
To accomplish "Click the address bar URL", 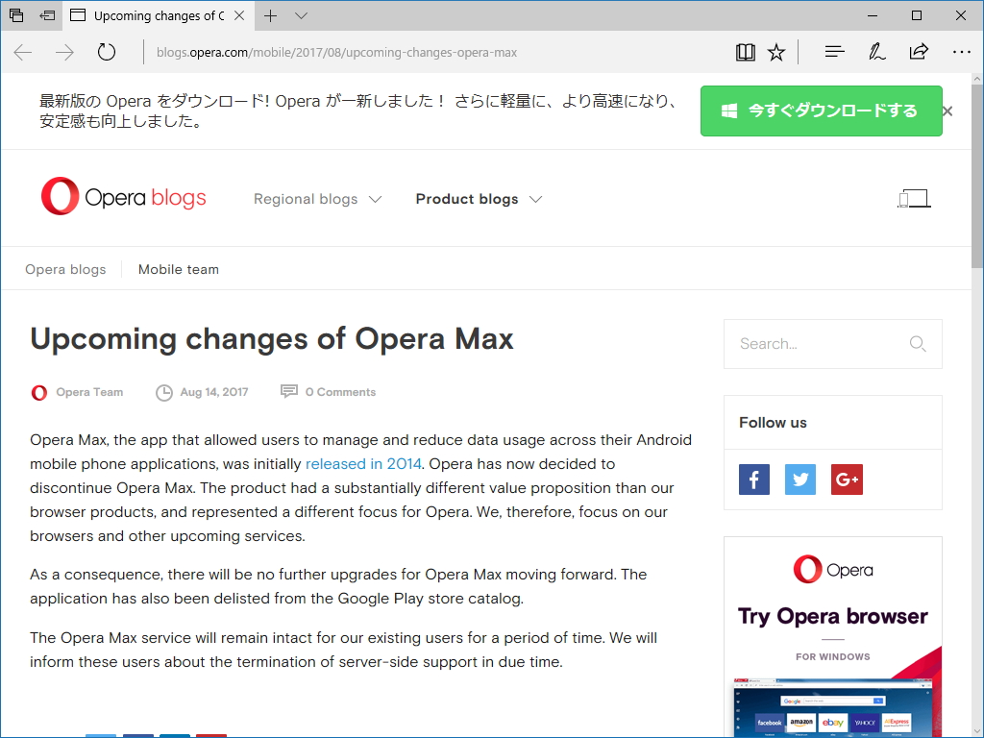I will [336, 52].
